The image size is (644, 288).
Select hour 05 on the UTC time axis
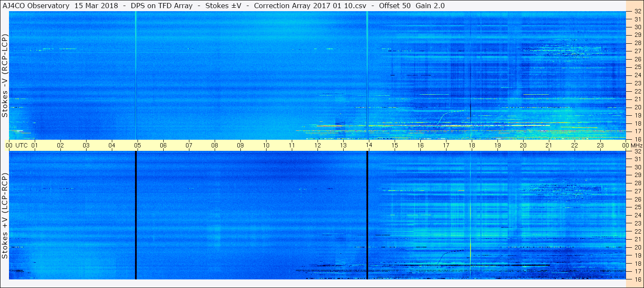(137, 145)
